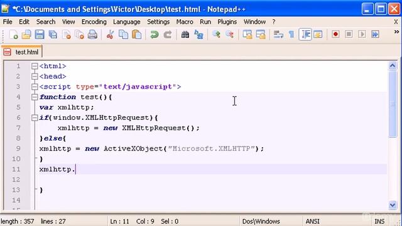Open the Replace dialog icon

198,35
